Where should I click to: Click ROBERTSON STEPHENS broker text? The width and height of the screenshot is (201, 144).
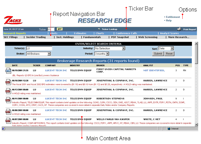tap(110, 99)
